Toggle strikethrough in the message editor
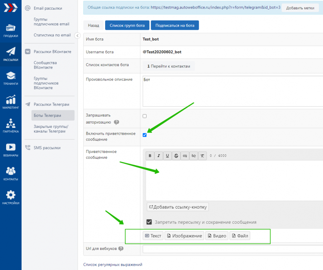This screenshot has width=323, height=270. pyautogui.click(x=176, y=156)
